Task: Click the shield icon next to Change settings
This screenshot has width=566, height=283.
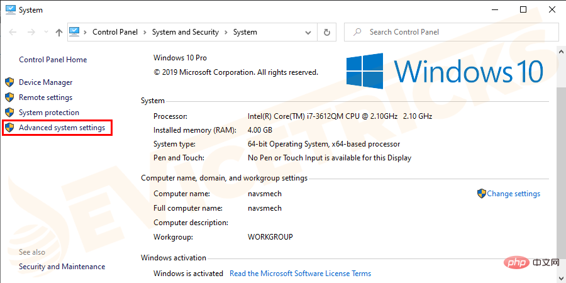Action: point(481,194)
